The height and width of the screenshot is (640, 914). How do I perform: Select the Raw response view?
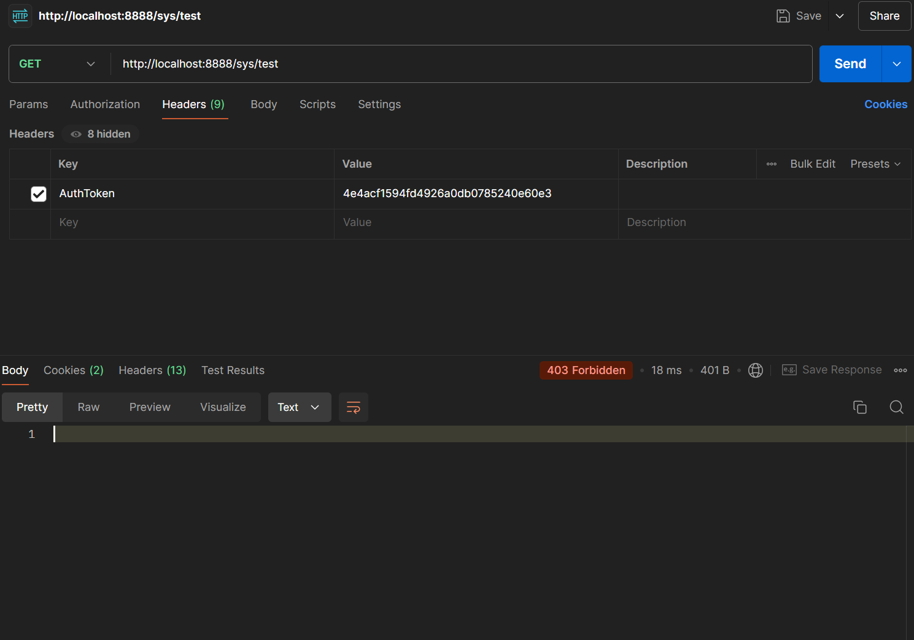88,407
